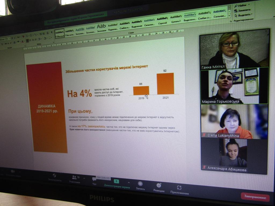Toggle the show paragraph marks (¶) icon
The height and width of the screenshot is (206, 275).
(52, 32)
